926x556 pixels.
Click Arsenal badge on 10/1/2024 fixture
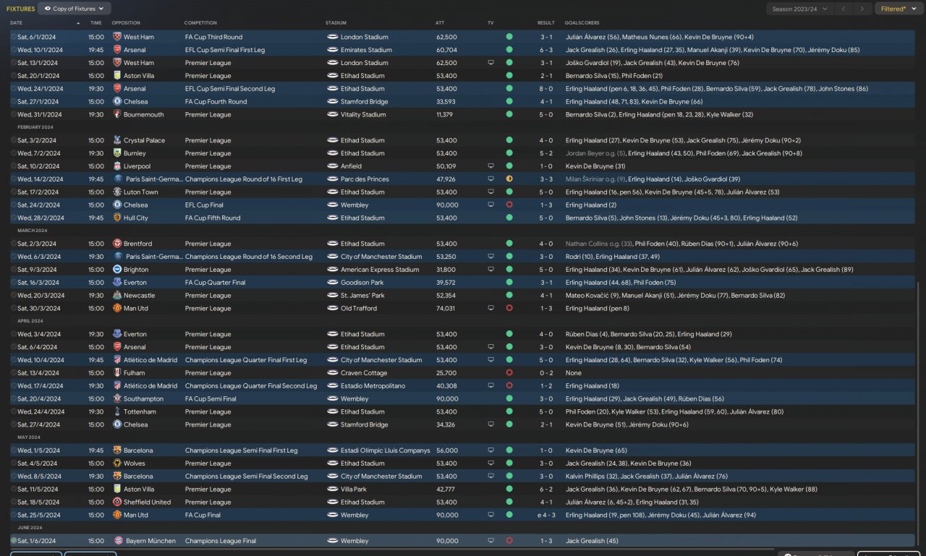coord(117,50)
